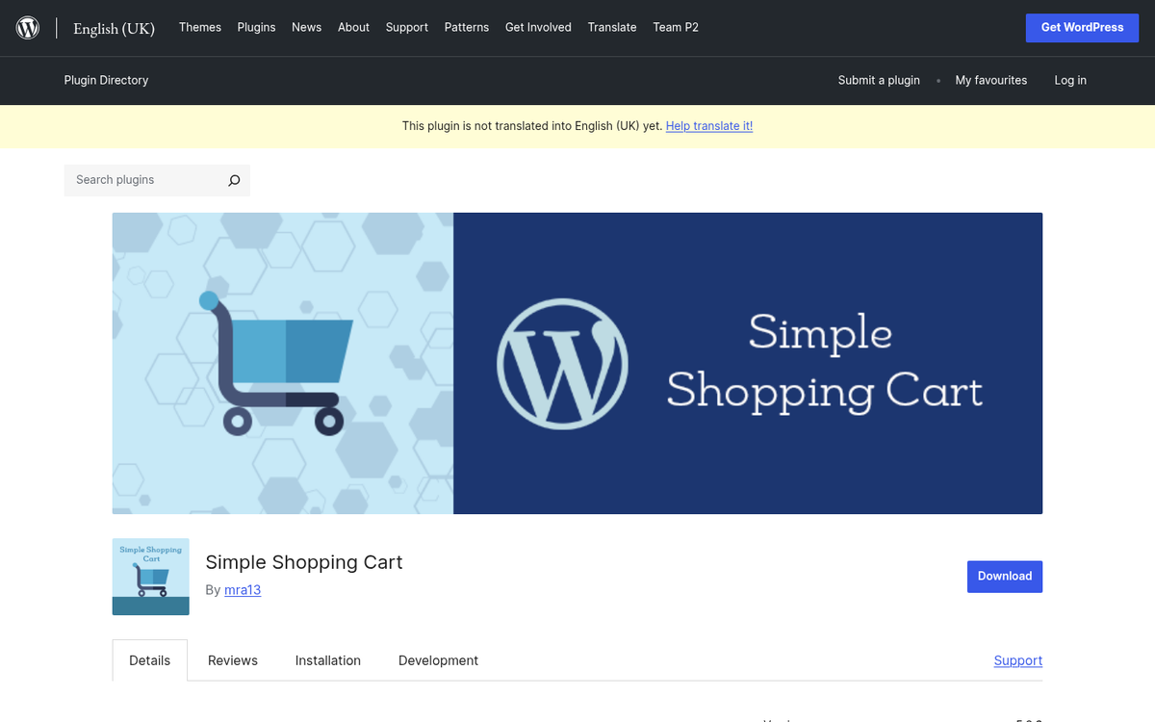Viewport: 1155px width, 722px height.
Task: Open the Patterns menu item
Action: pos(467,27)
